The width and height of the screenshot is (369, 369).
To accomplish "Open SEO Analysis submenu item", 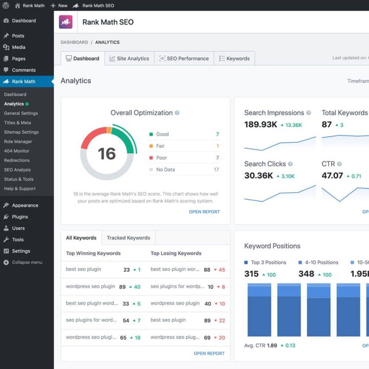I will coord(17,170).
